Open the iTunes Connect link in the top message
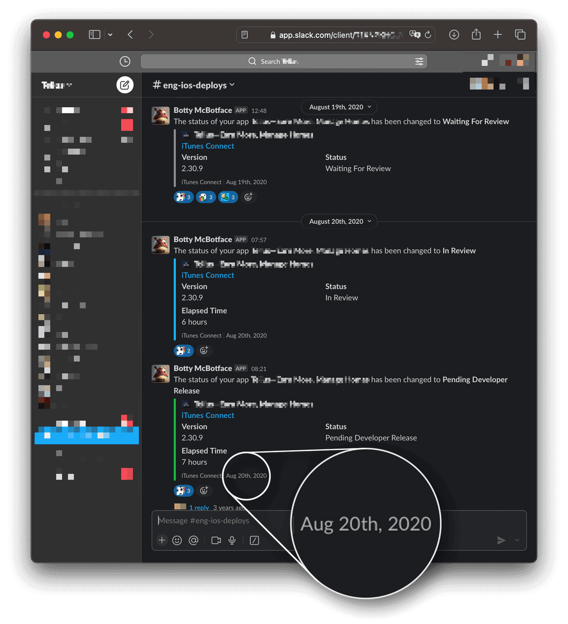The height and width of the screenshot is (624, 568). click(x=207, y=146)
